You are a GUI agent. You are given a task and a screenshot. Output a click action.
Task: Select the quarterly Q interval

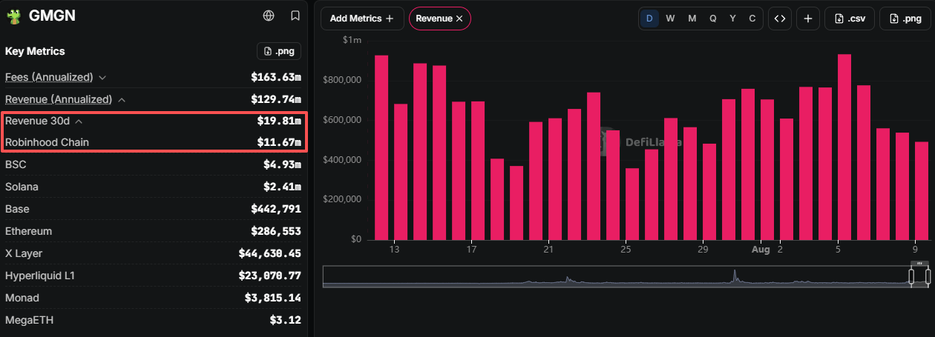pyautogui.click(x=712, y=19)
